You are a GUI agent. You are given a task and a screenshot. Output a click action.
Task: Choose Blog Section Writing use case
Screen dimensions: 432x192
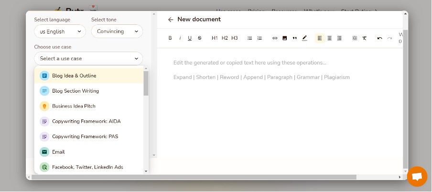(75, 91)
